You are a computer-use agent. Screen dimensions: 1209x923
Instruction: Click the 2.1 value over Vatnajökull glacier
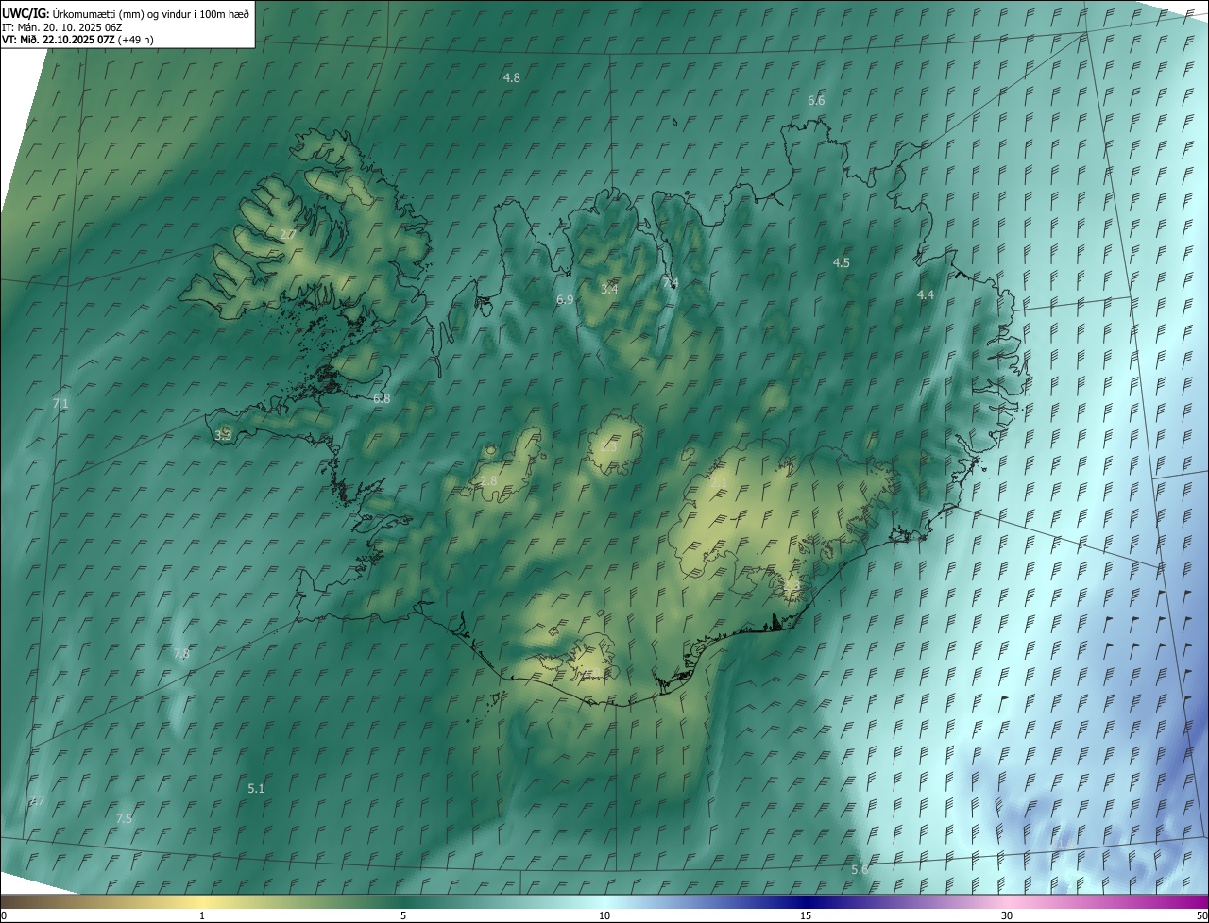coord(719,482)
